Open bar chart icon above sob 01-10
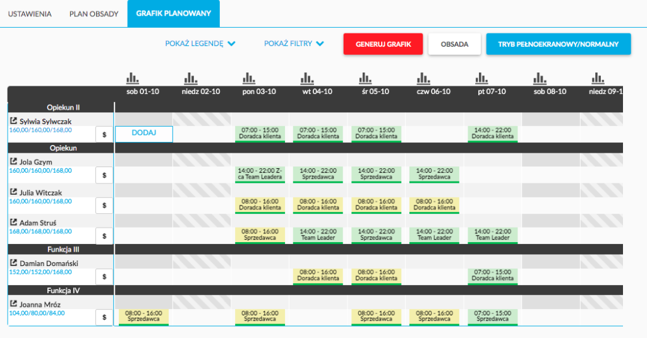 (132, 78)
